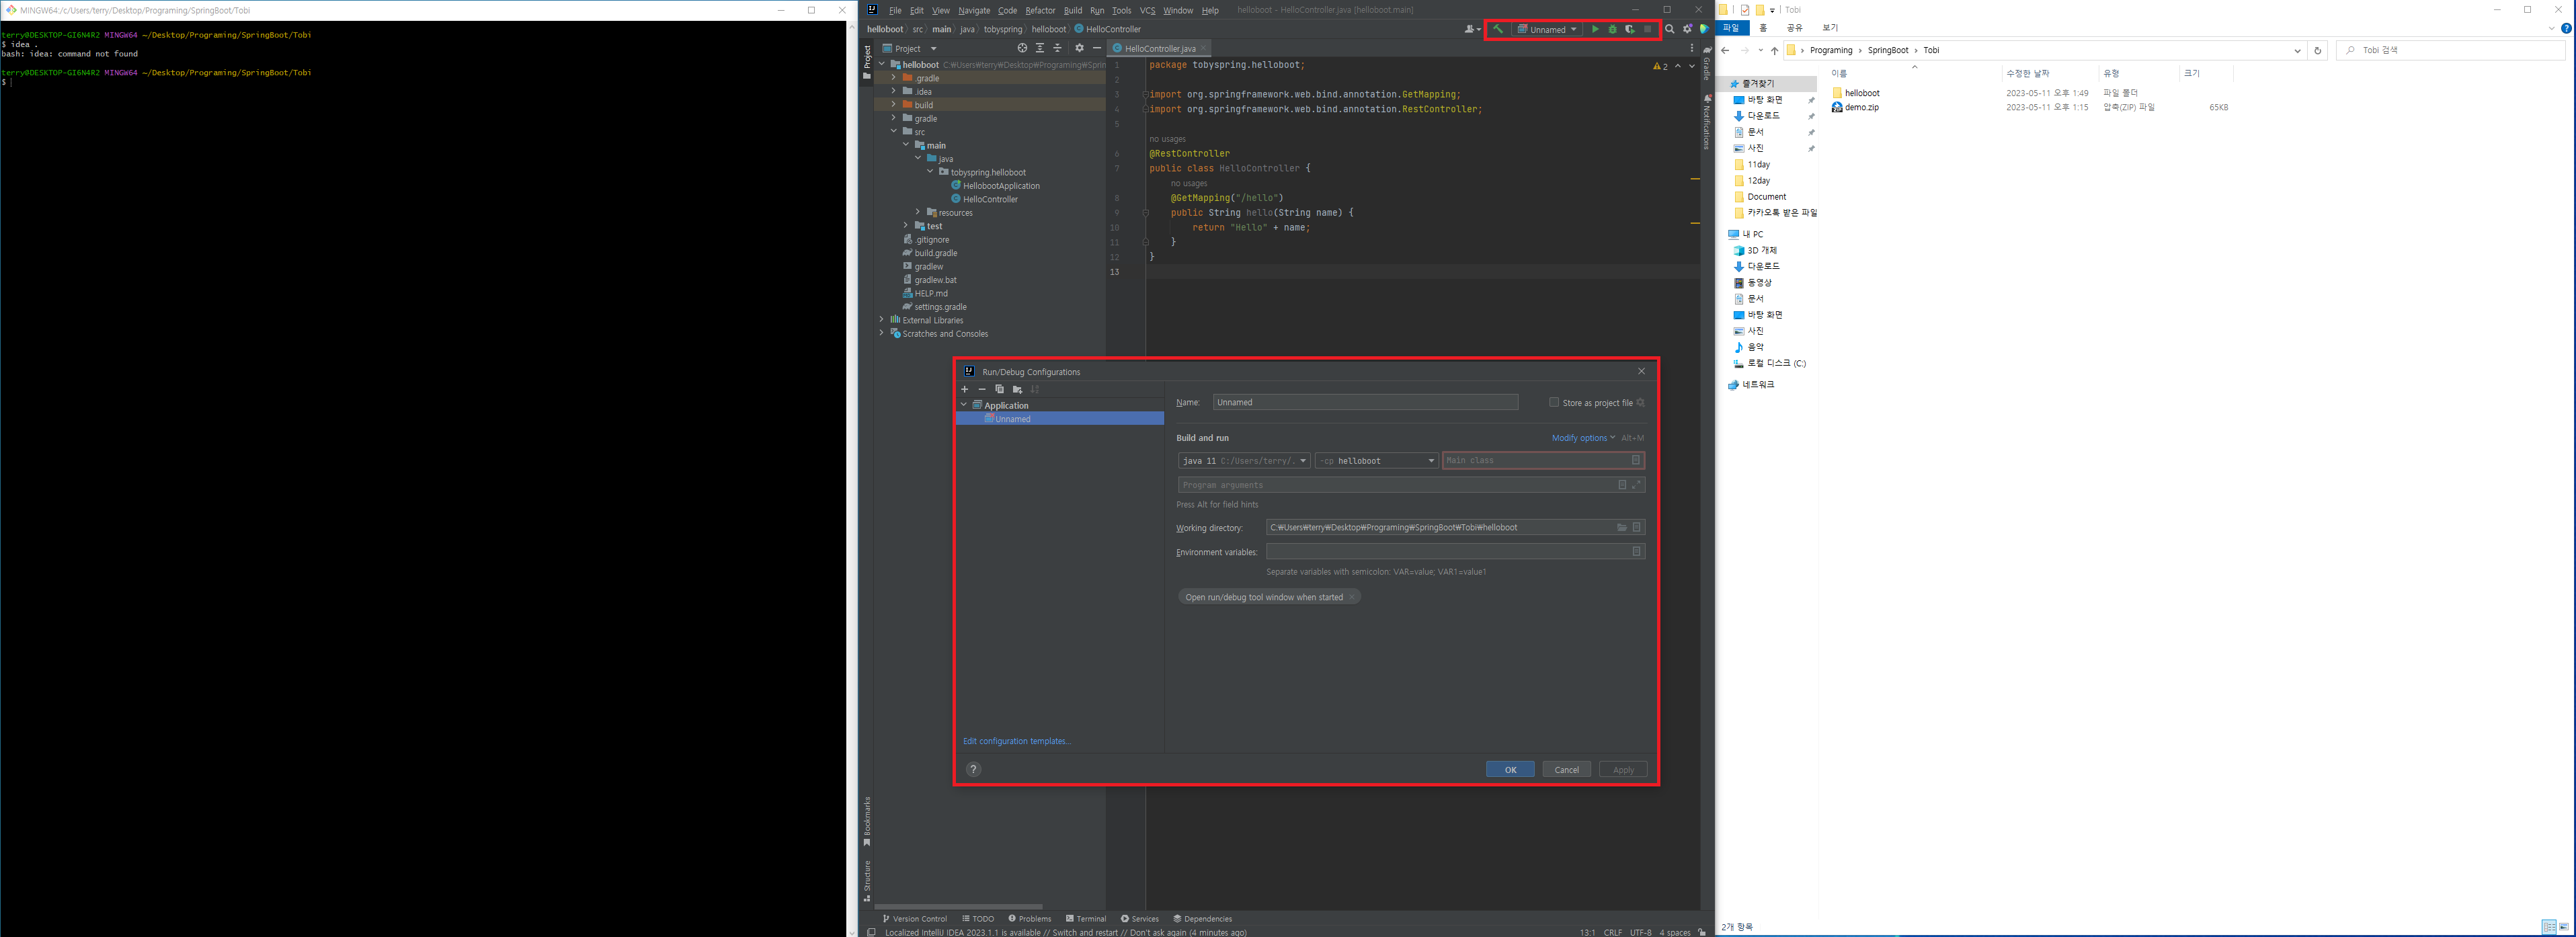Click Cancel in Run/Debug Configurations
Viewport: 2576px width, 937px height.
[1567, 769]
